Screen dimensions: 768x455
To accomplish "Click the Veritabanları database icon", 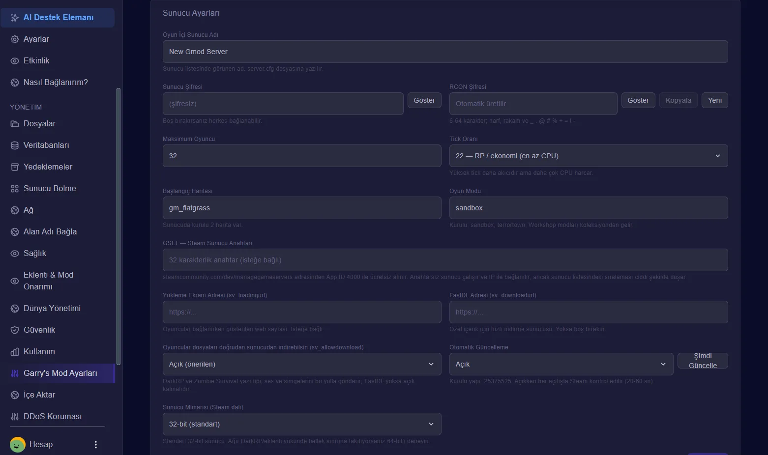I will pyautogui.click(x=15, y=145).
